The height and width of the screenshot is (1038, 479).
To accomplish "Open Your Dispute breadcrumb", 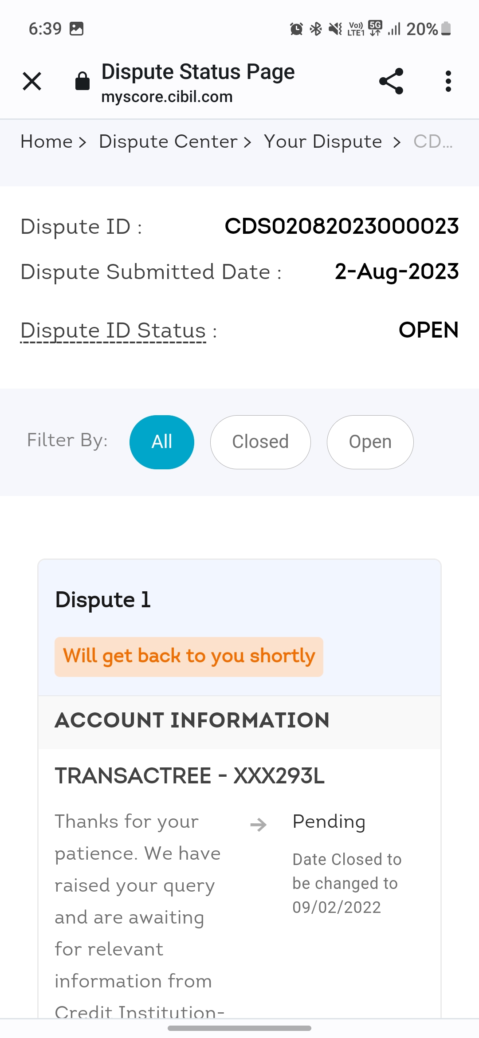I will [323, 142].
